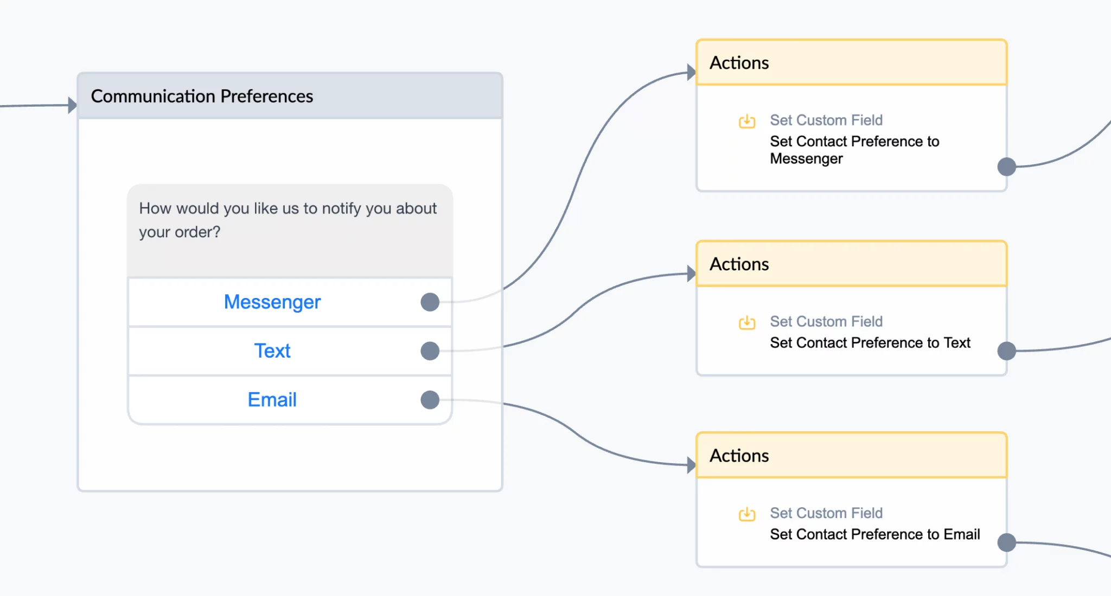
Task: Click the Email button's output connector dot
Action: [x=430, y=400]
